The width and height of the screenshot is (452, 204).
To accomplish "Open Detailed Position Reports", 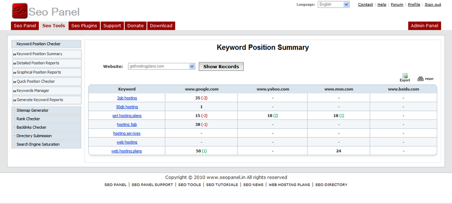I will click(47, 63).
